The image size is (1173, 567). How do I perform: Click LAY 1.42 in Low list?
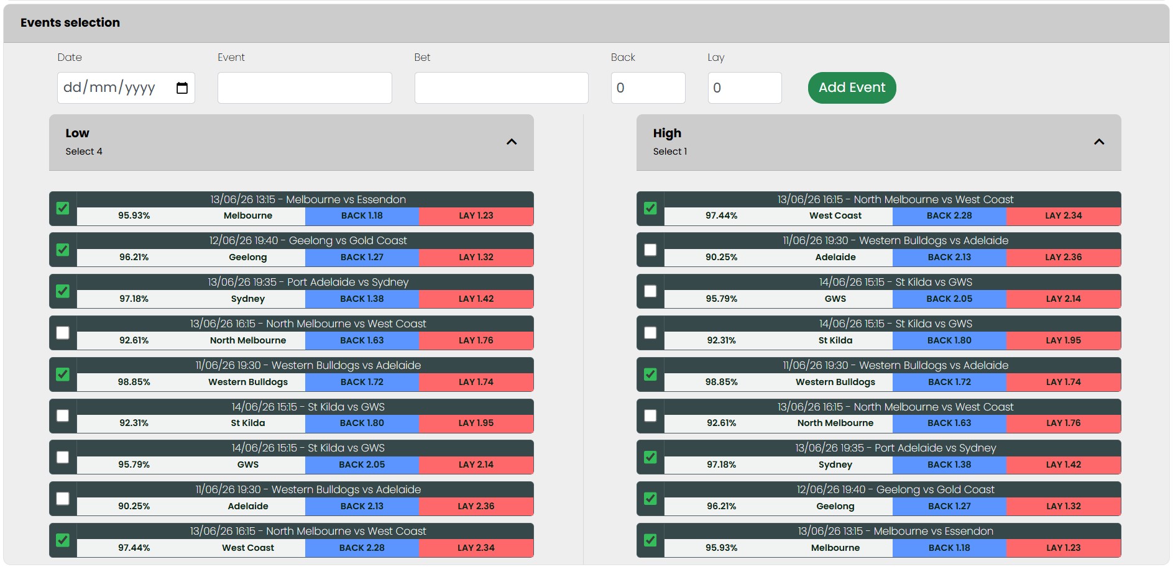(476, 299)
